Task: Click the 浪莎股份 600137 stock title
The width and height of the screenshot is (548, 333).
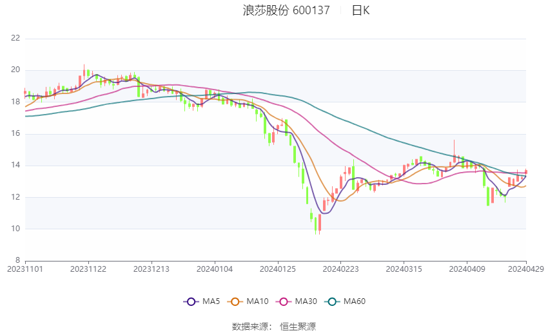Action: (x=286, y=10)
